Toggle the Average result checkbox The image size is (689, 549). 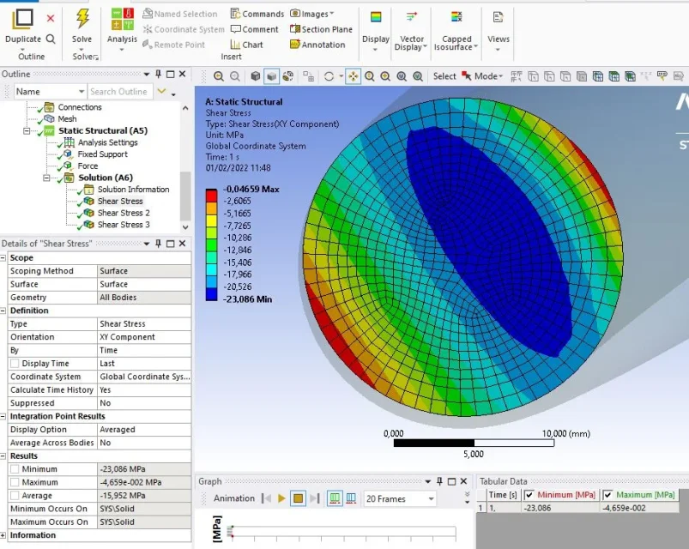[x=15, y=496]
